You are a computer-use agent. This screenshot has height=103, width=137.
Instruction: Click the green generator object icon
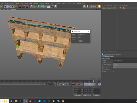(x=38, y=6)
